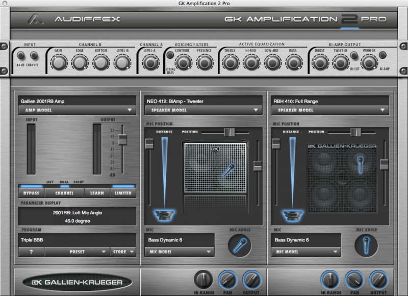Click the Output level fader handle
The image size is (408, 296).
[x=122, y=139]
